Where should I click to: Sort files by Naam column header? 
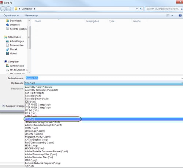[38, 21]
